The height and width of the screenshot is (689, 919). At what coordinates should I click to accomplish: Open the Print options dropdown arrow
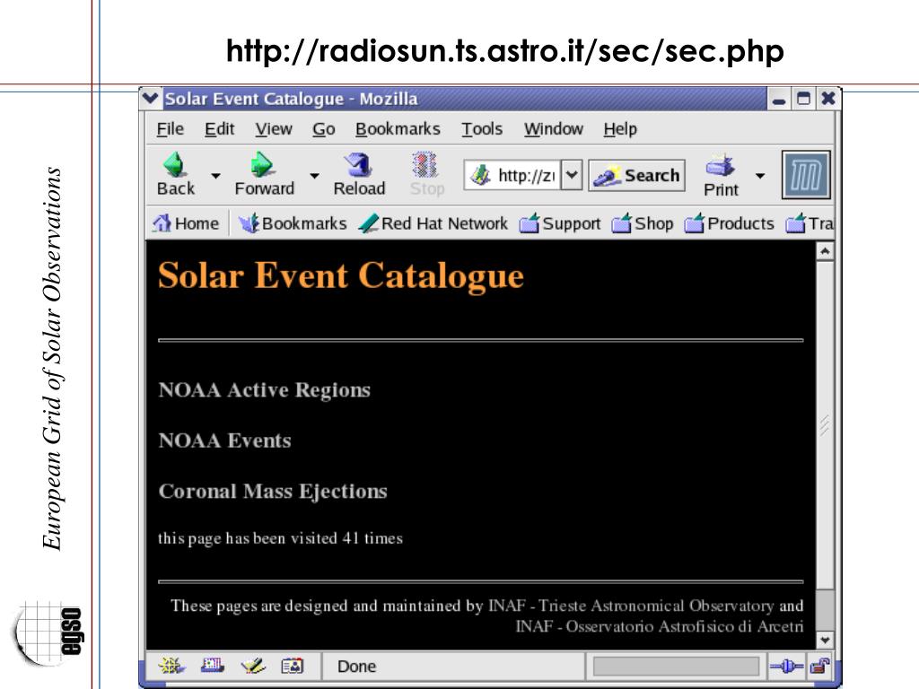(x=760, y=176)
